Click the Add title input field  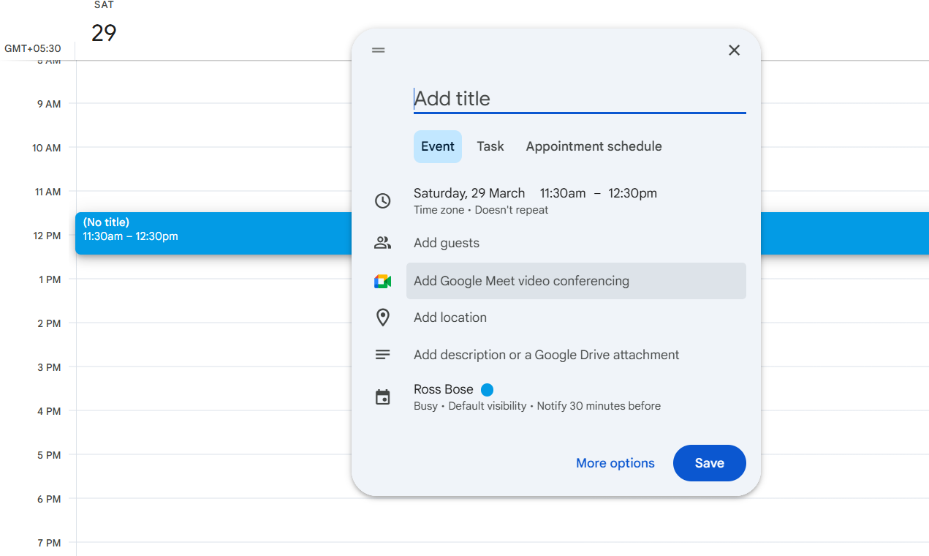(x=579, y=98)
